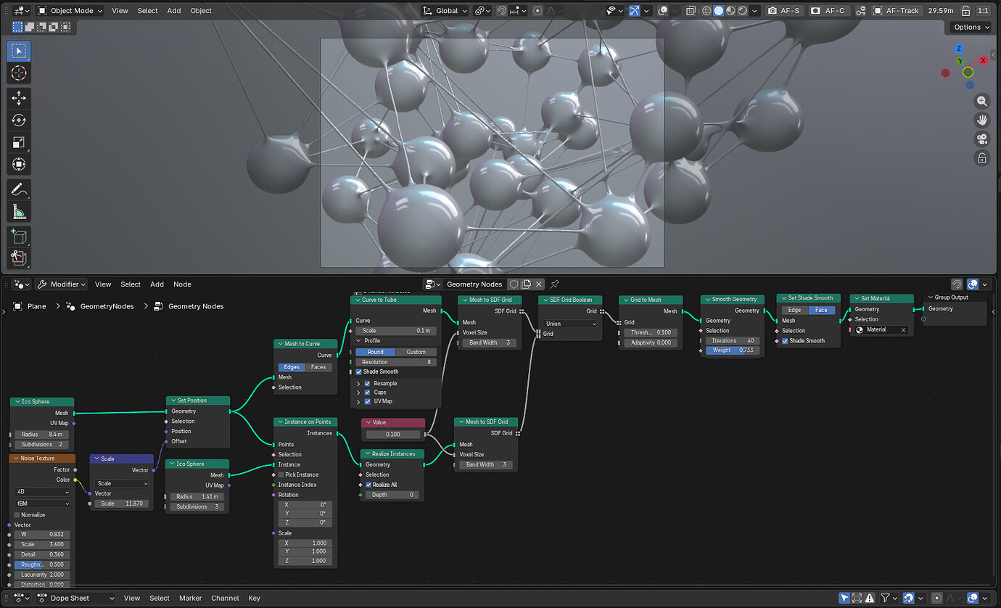Open the fBM noise type dropdown

[x=43, y=504]
